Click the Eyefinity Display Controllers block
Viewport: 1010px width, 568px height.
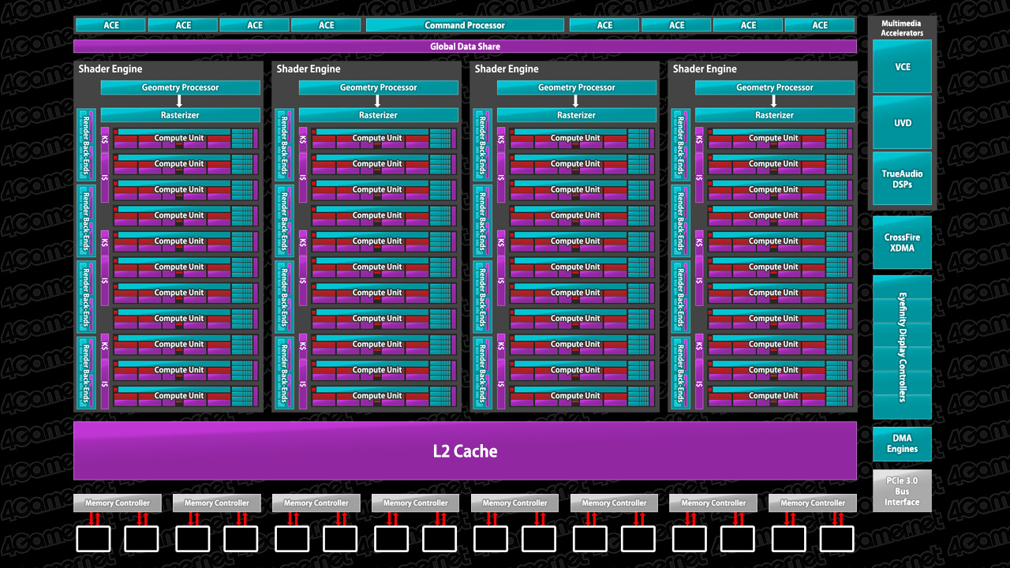(902, 347)
